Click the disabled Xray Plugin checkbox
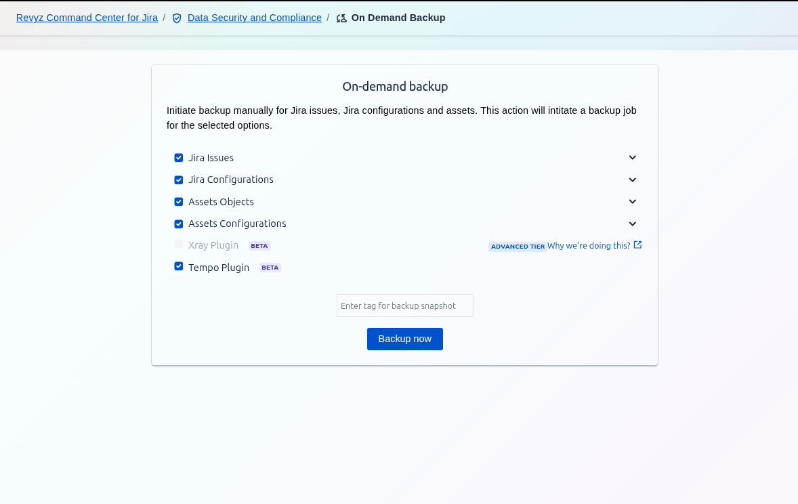The image size is (798, 504). click(179, 244)
